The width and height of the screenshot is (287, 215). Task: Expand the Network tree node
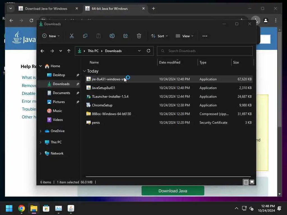point(41,153)
